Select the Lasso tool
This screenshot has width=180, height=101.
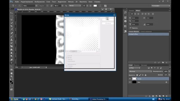pos(12,20)
